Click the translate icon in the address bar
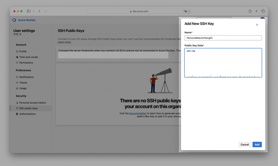The width and height of the screenshot is (278, 166). click(185, 11)
